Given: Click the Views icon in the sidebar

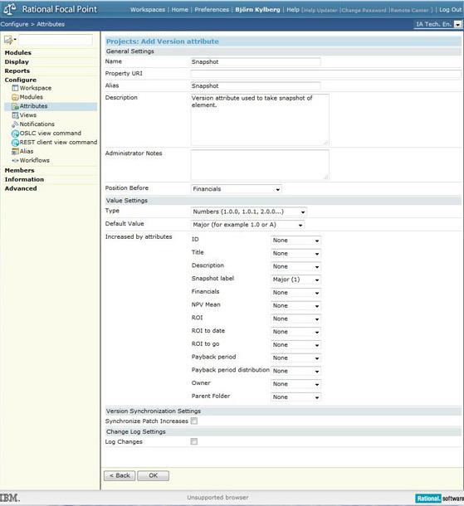Looking at the screenshot, I should (x=15, y=115).
